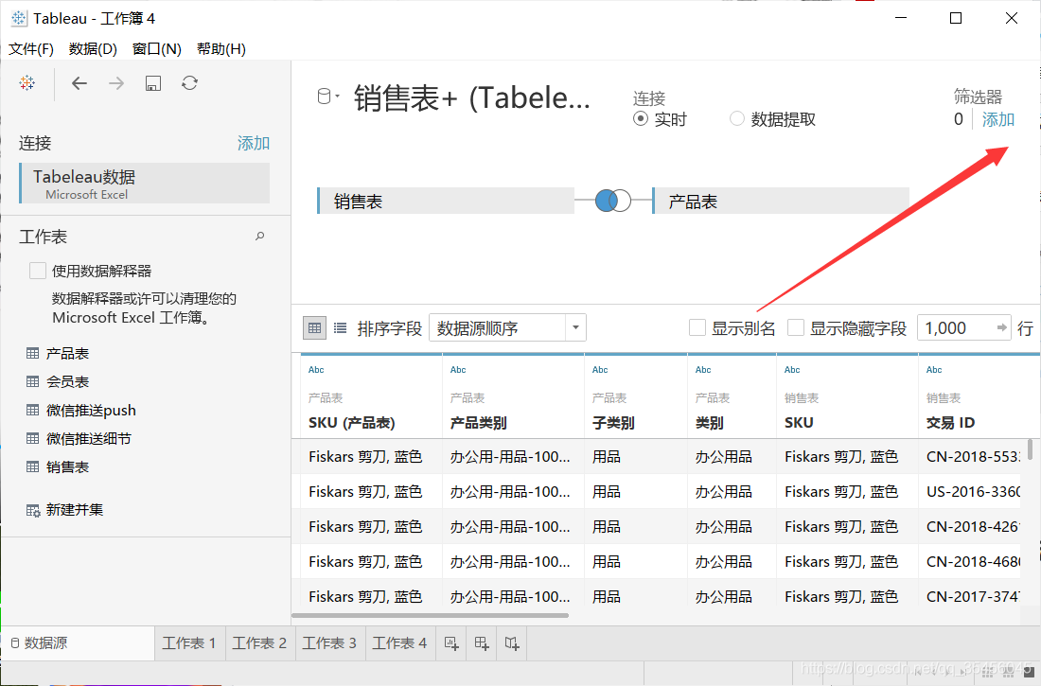1041x686 pixels.
Task: Click the join circles icon between tables
Action: pos(613,201)
